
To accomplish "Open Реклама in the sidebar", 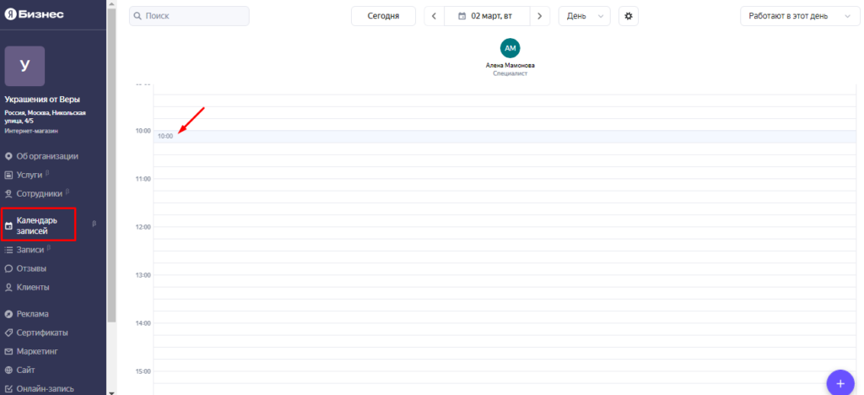I will [x=33, y=313].
